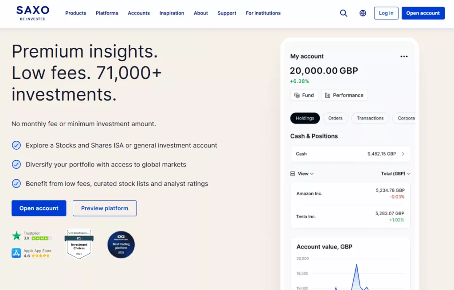Click the 5,283.07 GBP Tesla value
The width and height of the screenshot is (454, 290).
tap(390, 213)
